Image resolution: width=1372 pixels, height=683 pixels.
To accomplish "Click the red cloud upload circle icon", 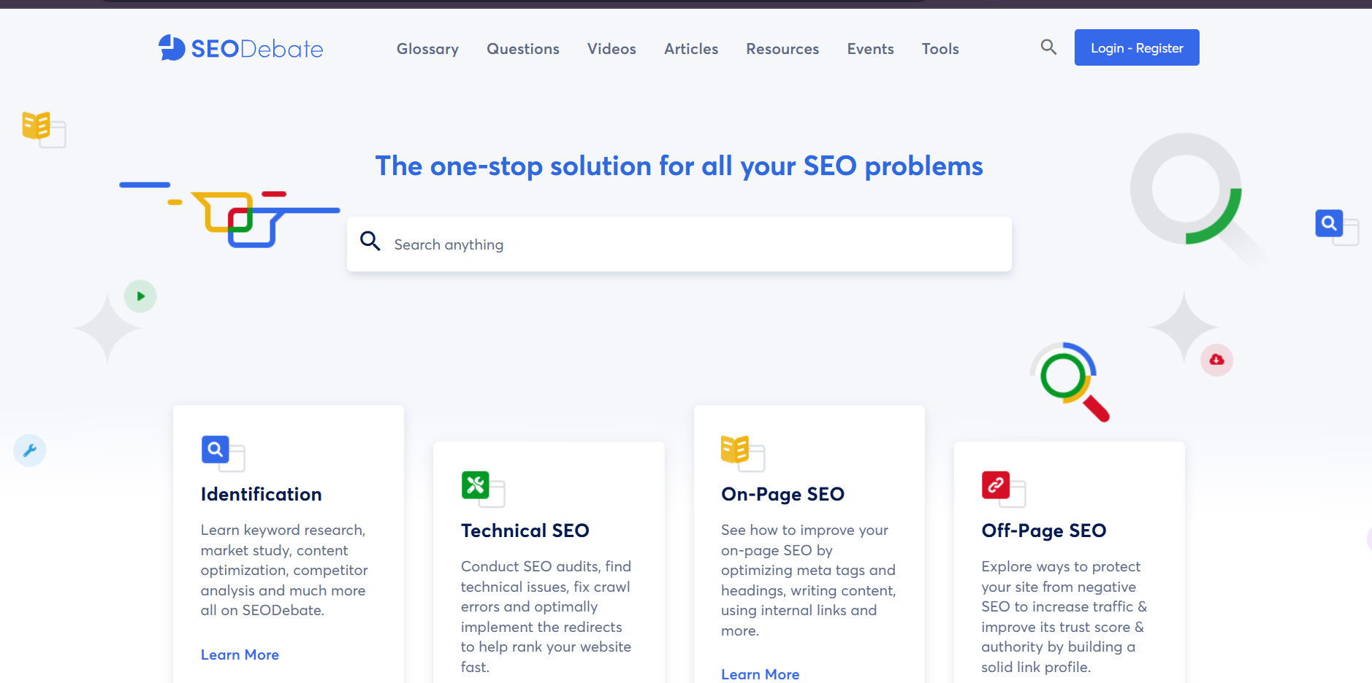I will tap(1216, 360).
